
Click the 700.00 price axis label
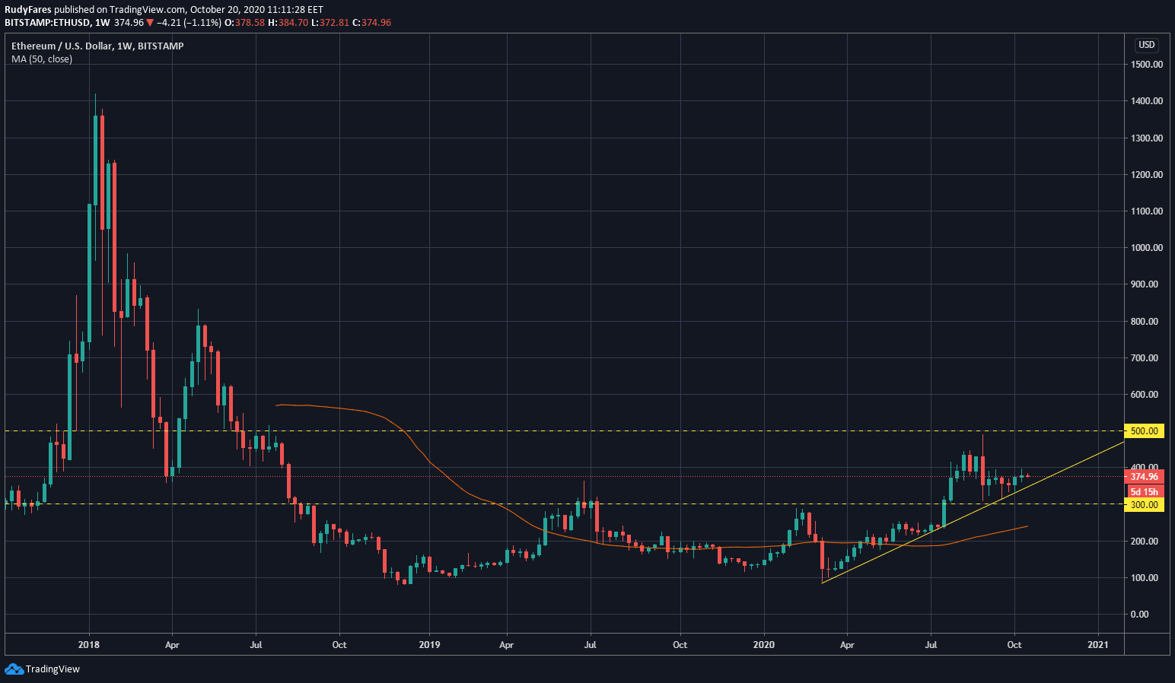click(1146, 358)
